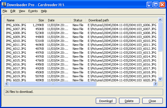Screen dimensions: 167x108
Task: Sort by the Size column header
Action: tap(38, 20)
